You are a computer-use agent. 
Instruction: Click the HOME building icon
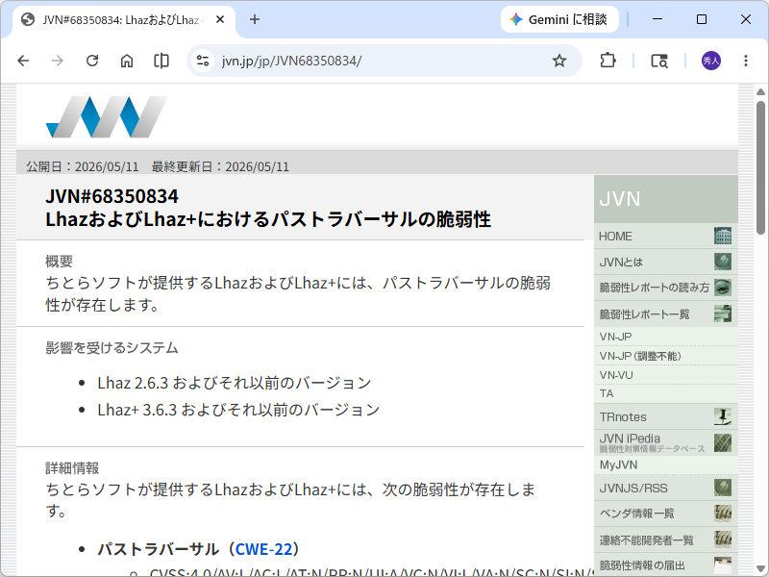[x=723, y=236]
